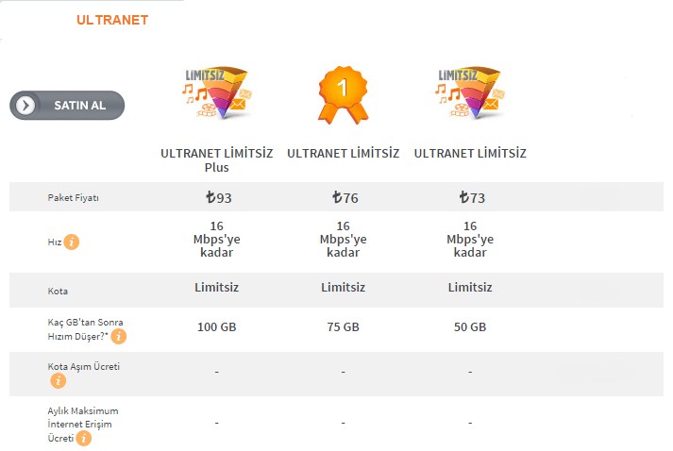
Task: Click ULTRANET LİMİTSİZ Plus package image
Action: click(216, 92)
